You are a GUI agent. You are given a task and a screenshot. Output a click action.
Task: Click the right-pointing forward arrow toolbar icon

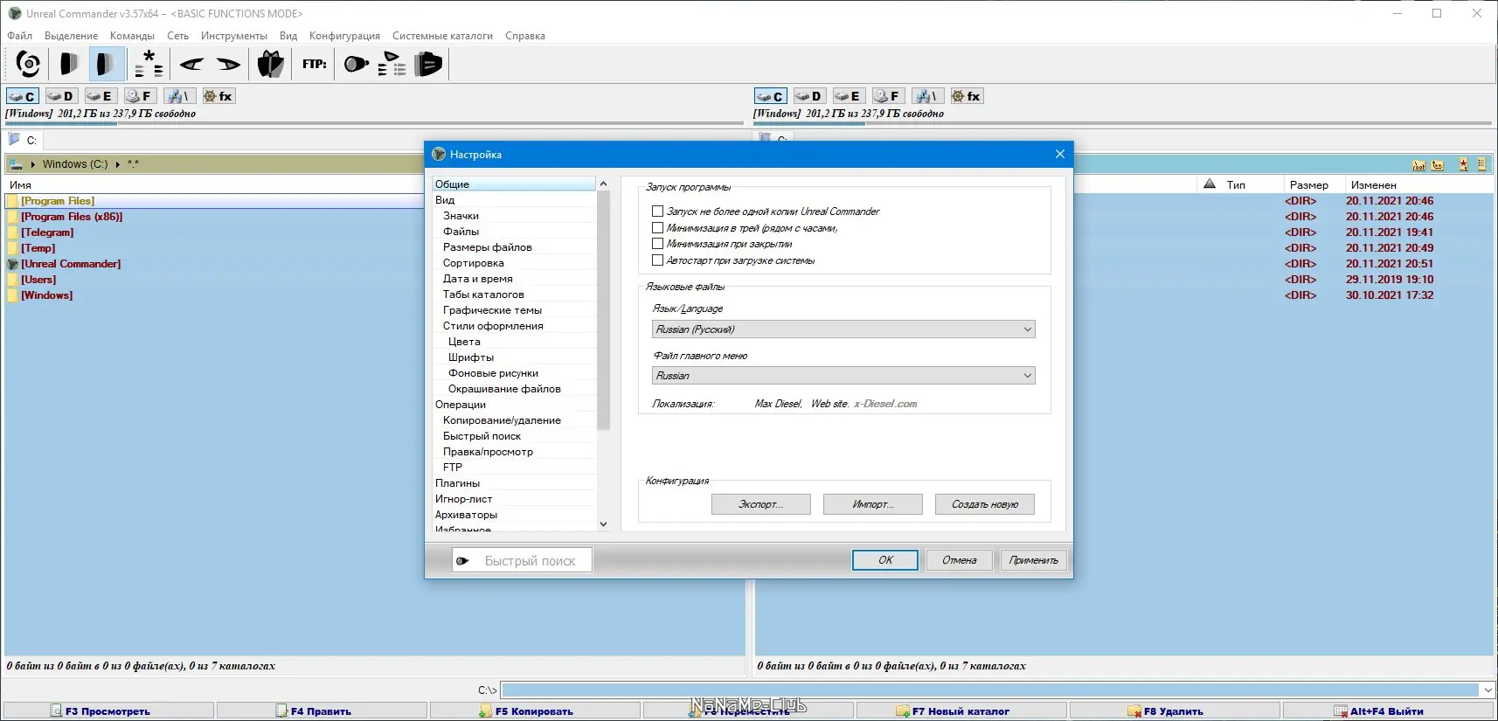228,64
